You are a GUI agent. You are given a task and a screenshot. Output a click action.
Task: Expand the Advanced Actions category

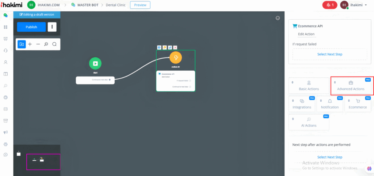[x=351, y=86]
